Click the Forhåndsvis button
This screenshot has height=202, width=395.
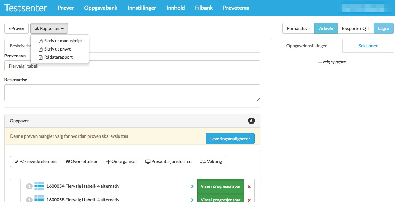pos(298,28)
